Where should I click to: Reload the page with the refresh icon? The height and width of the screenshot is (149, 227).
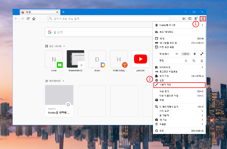28,19
